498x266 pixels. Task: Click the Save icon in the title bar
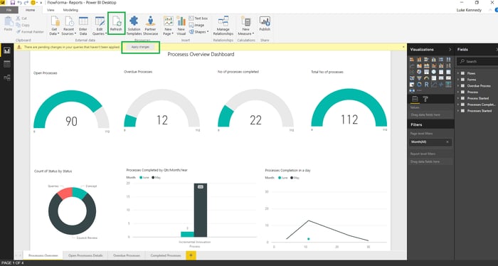pos(13,3)
